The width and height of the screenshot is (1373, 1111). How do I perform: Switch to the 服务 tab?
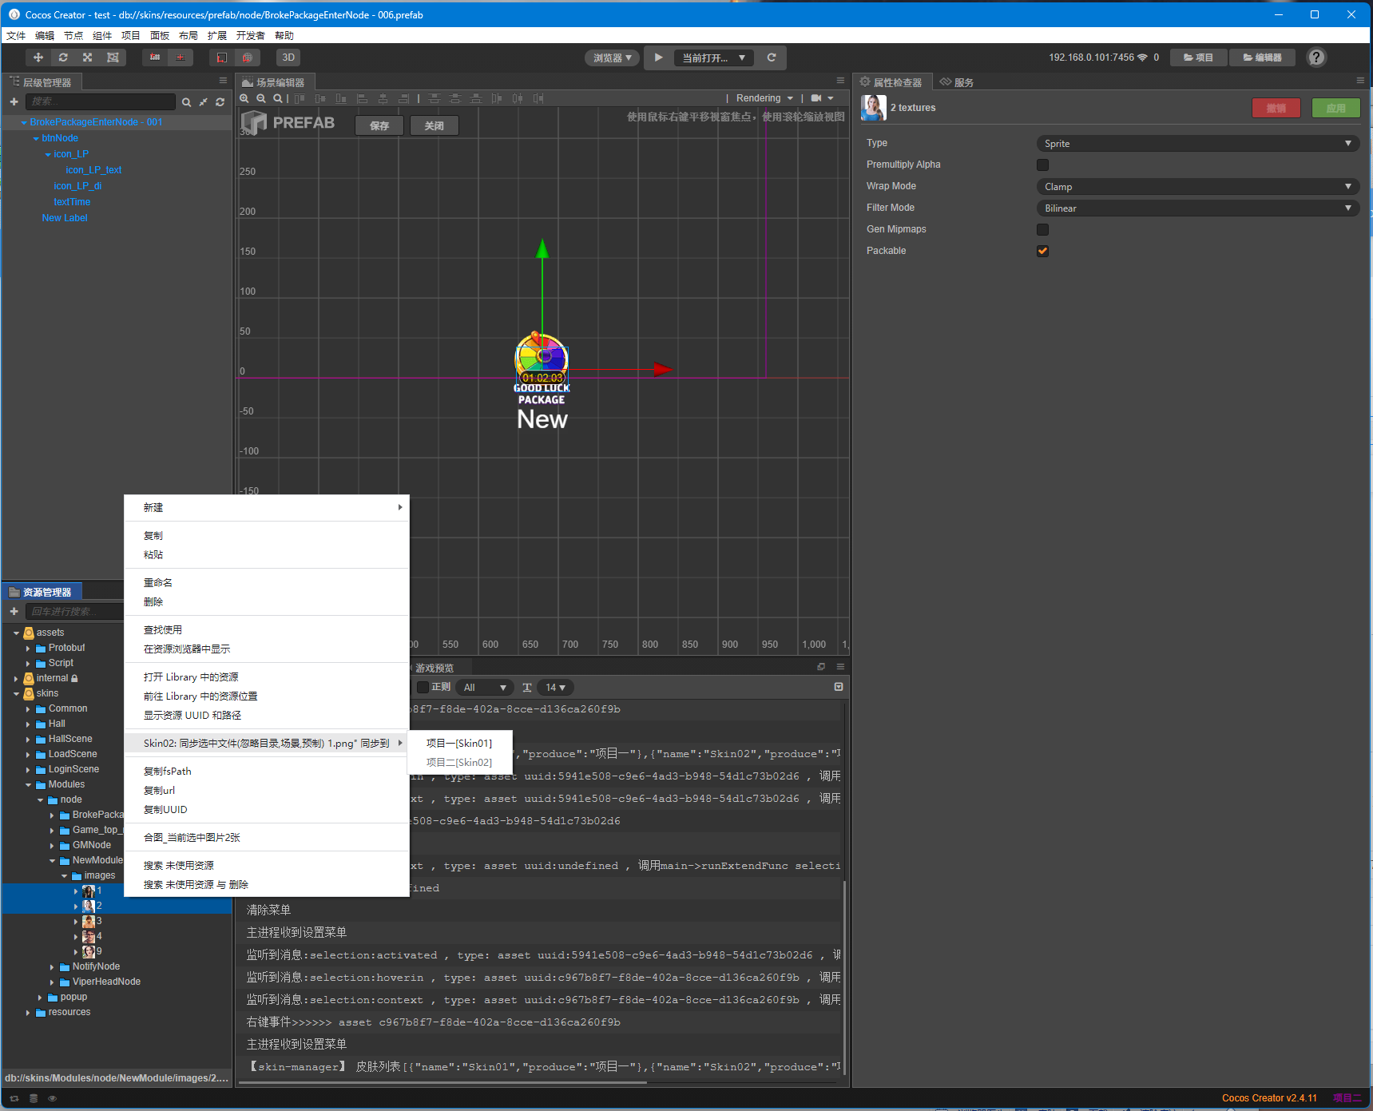tap(957, 82)
